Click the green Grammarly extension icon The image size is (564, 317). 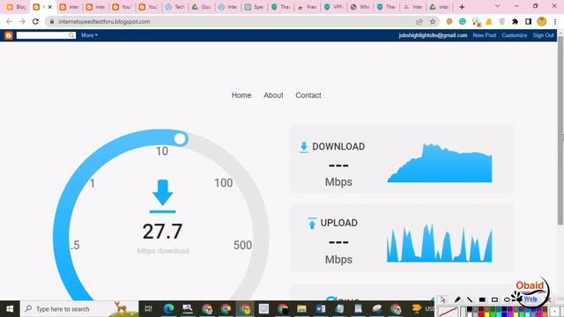(x=463, y=21)
